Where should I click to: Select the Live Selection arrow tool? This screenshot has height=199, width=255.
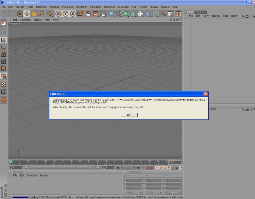tap(20, 14)
